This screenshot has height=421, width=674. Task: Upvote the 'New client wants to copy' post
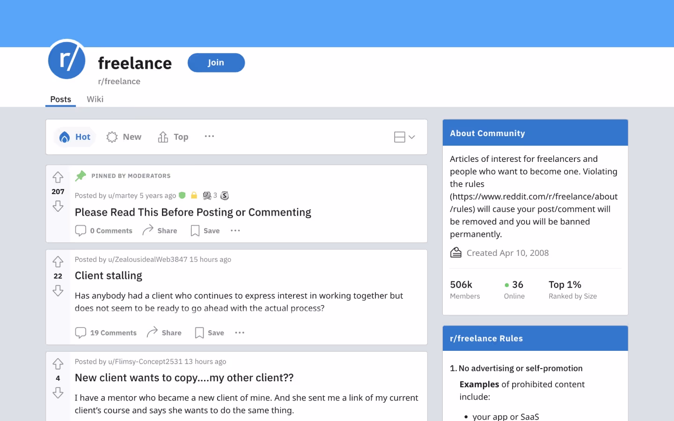click(x=58, y=364)
